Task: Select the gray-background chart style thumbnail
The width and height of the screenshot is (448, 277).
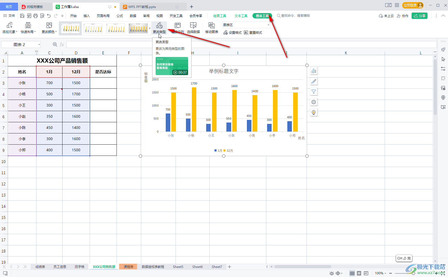Action: coord(138,28)
